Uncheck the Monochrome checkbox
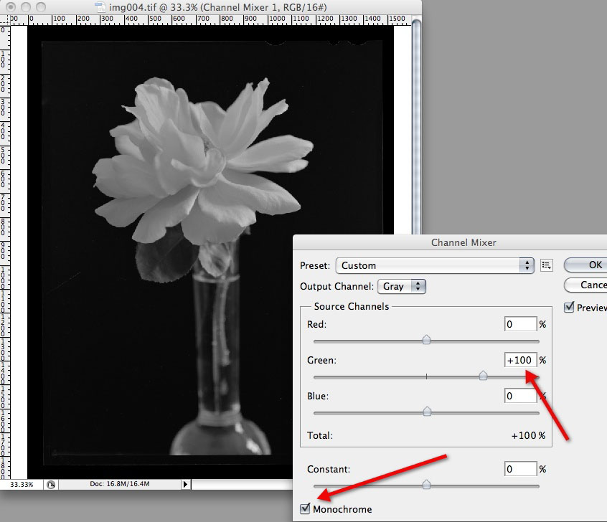The image size is (607, 522). (306, 509)
